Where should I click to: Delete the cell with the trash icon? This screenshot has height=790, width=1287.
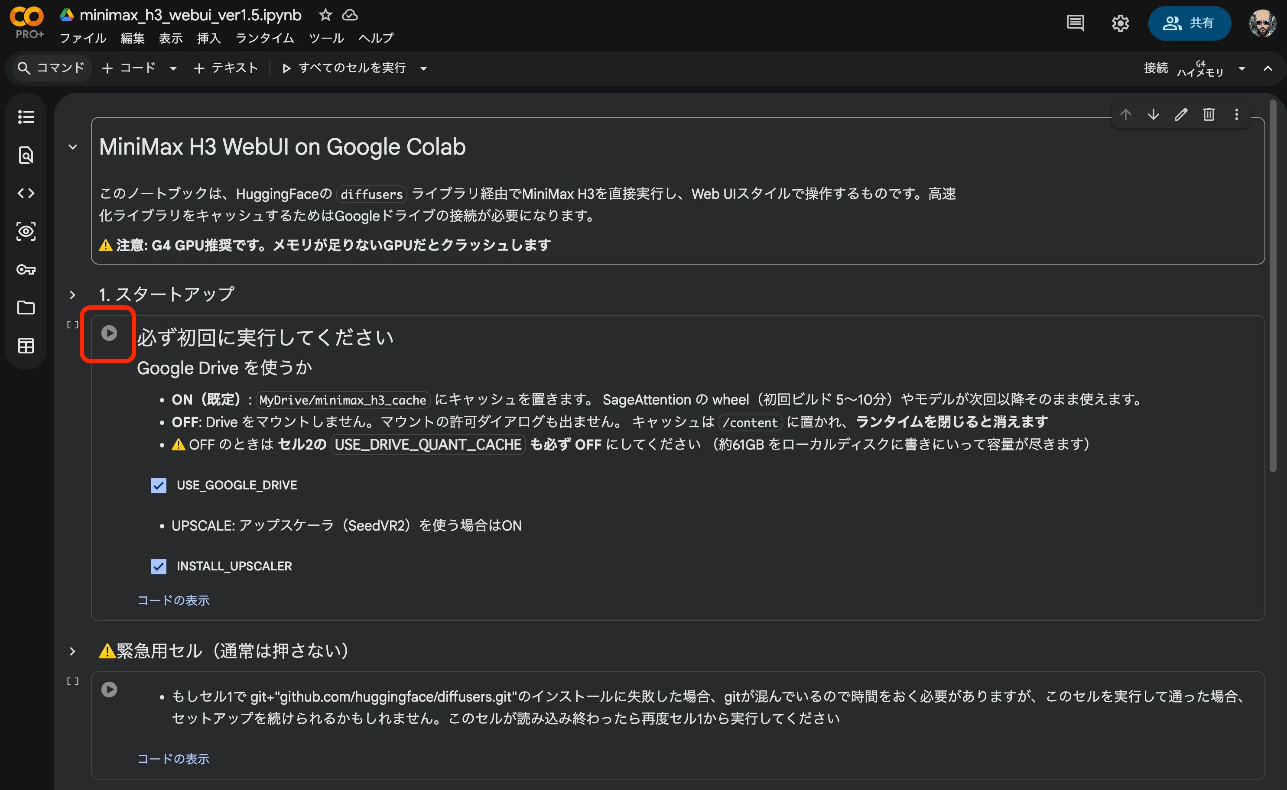point(1209,114)
